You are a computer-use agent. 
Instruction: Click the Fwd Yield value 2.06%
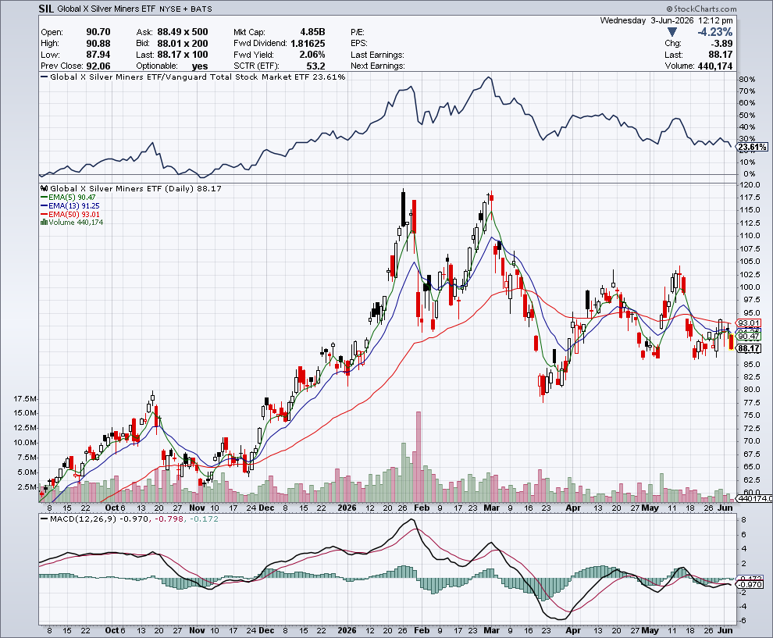point(312,55)
